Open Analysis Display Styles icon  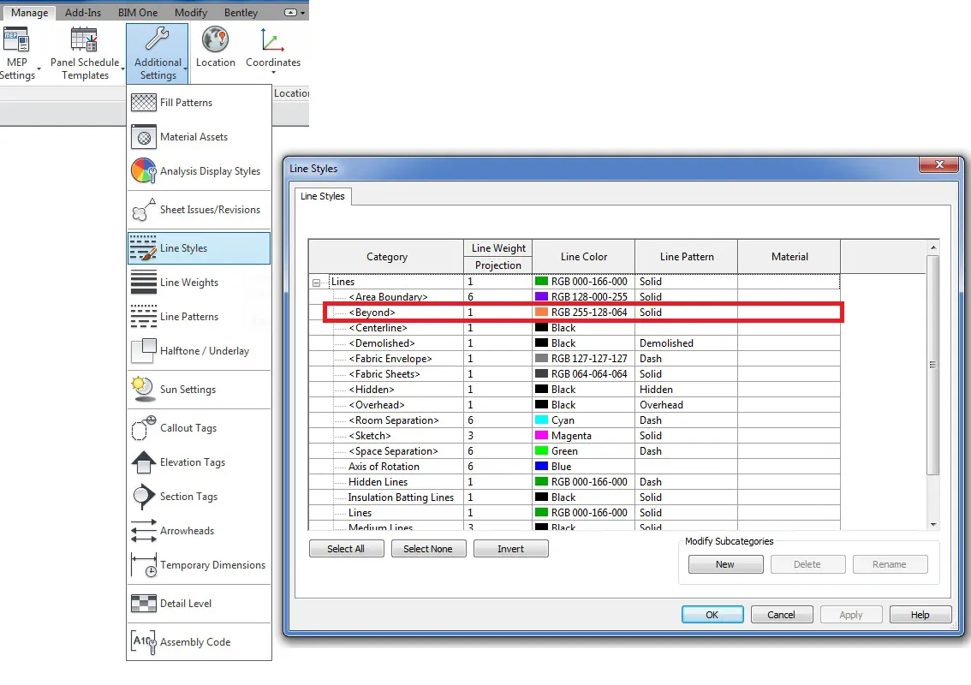[x=144, y=171]
